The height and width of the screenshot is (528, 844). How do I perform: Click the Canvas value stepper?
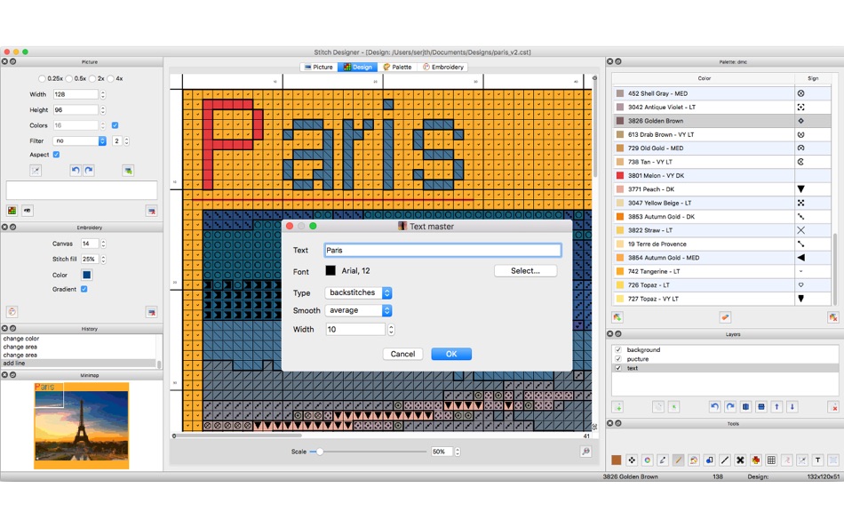pos(103,244)
